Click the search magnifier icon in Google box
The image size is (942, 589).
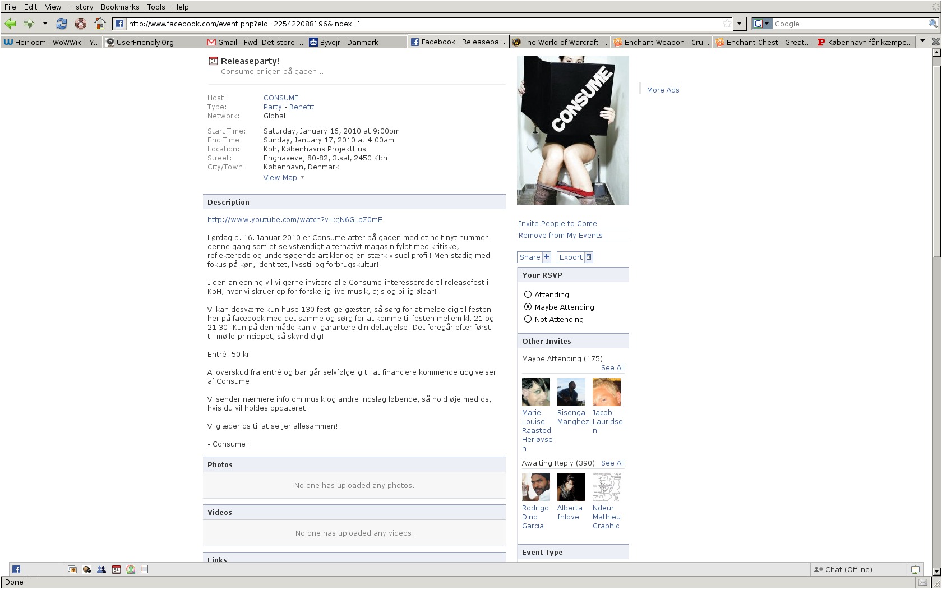932,24
